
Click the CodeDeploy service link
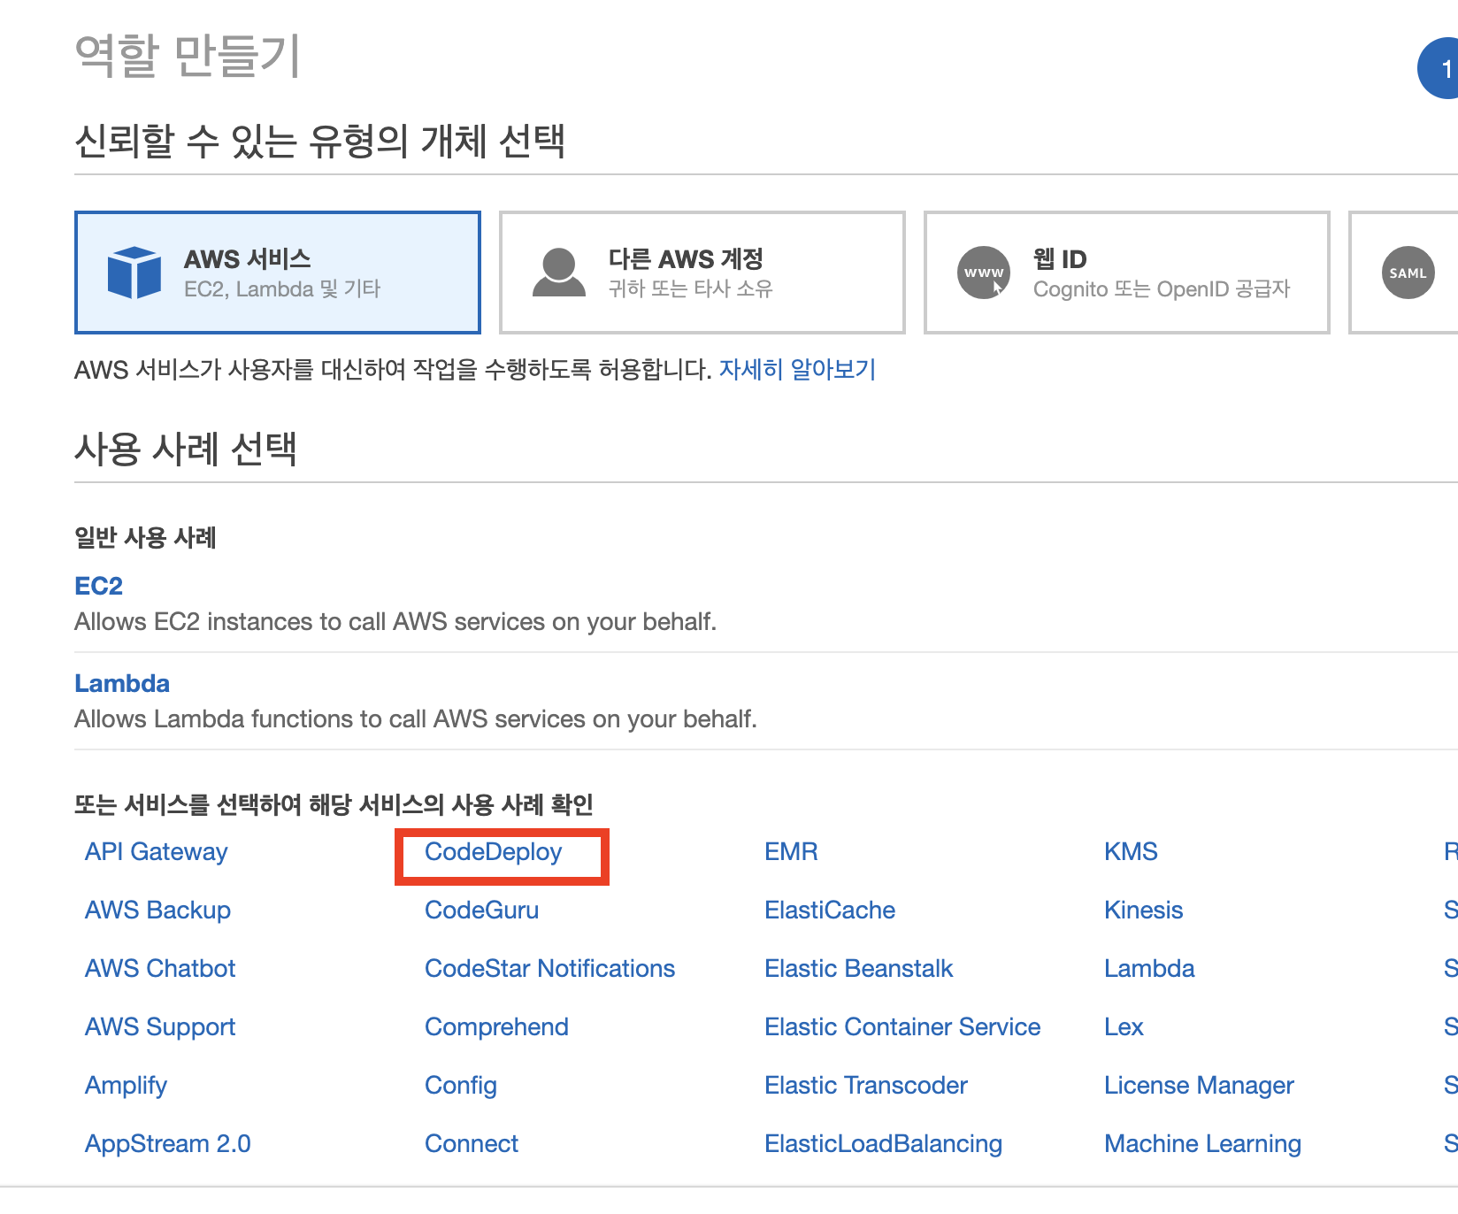(x=494, y=851)
